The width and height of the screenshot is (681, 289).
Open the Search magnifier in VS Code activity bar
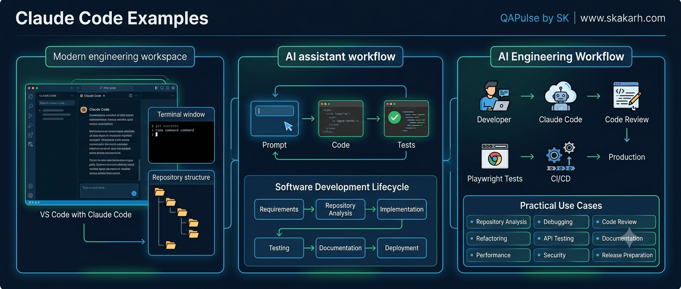tap(31, 106)
